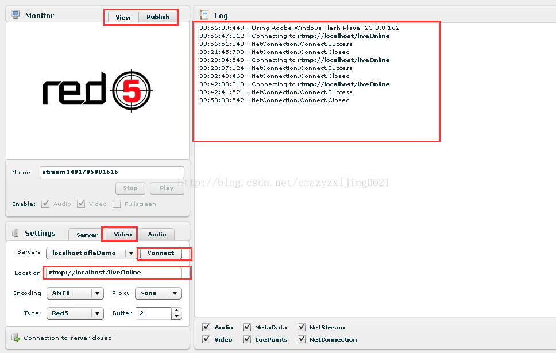Open the Video settings tab
The height and width of the screenshot is (353, 556).
pos(123,234)
